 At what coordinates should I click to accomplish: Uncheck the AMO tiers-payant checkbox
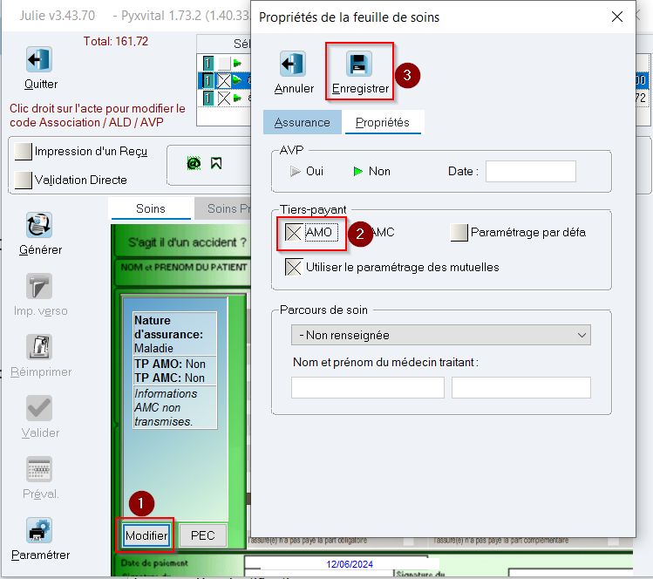tap(294, 233)
